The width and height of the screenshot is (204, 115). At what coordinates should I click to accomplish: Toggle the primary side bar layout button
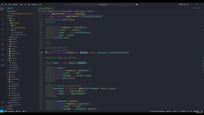182,4
